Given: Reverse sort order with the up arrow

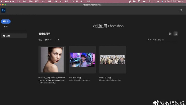Looking at the screenshot, I should coord(58,40).
